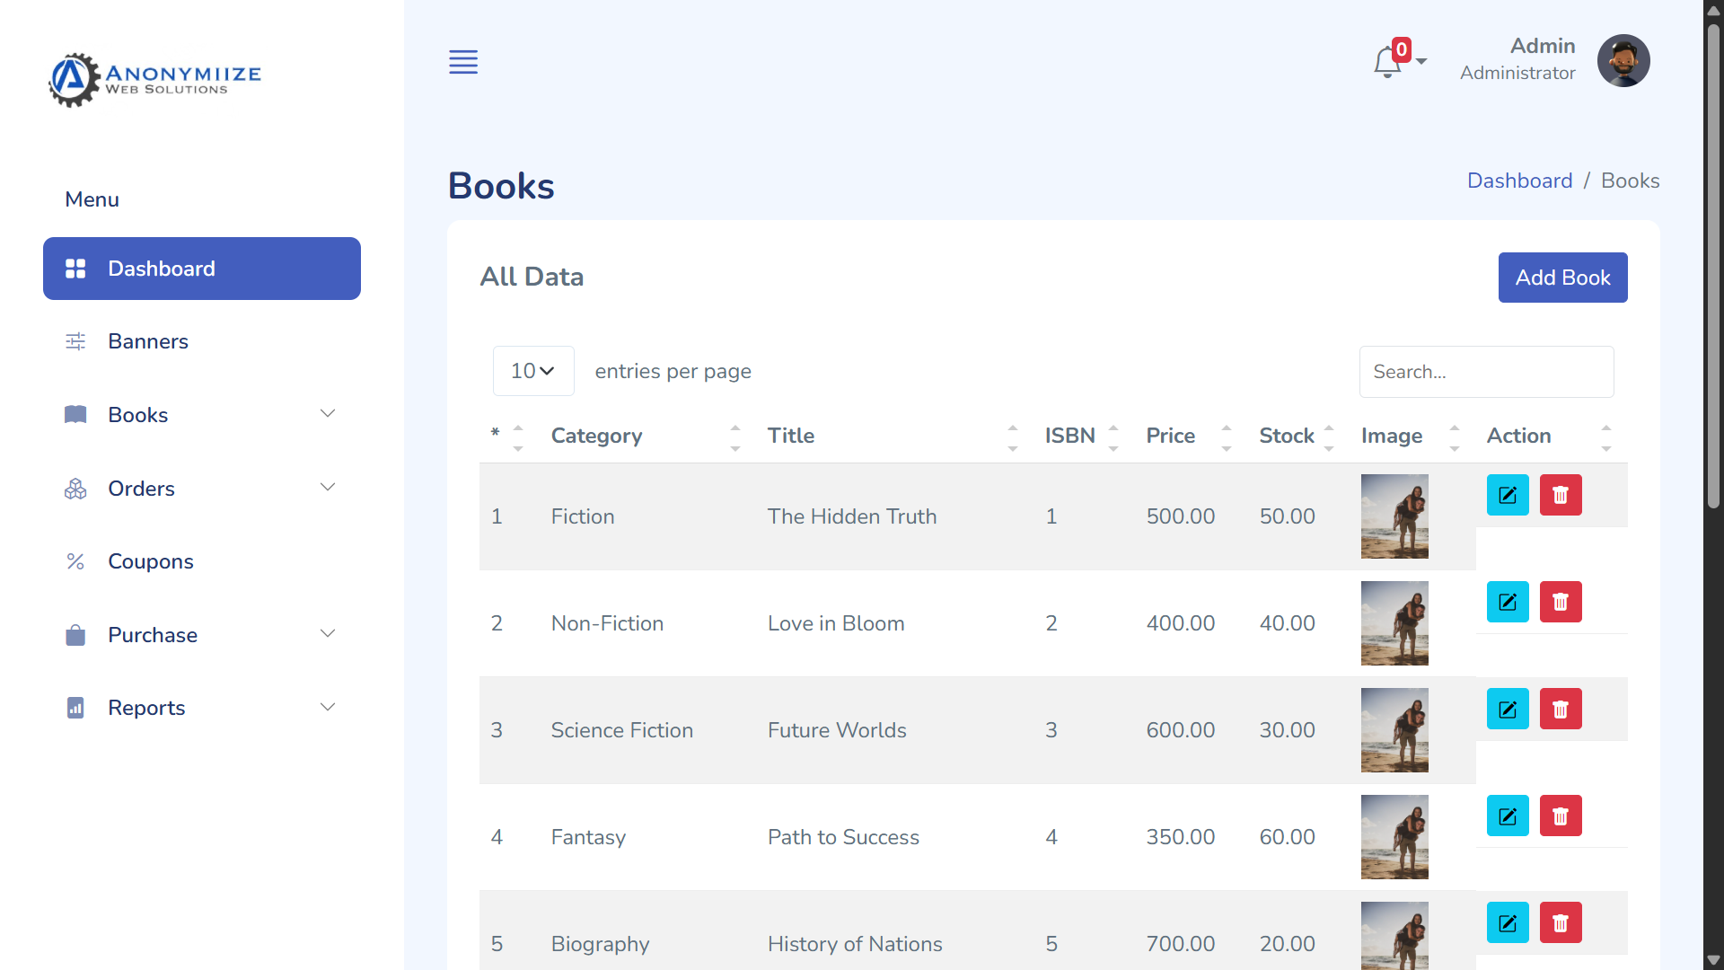The height and width of the screenshot is (970, 1724).
Task: Click the Orders boxes icon
Action: [x=75, y=489]
